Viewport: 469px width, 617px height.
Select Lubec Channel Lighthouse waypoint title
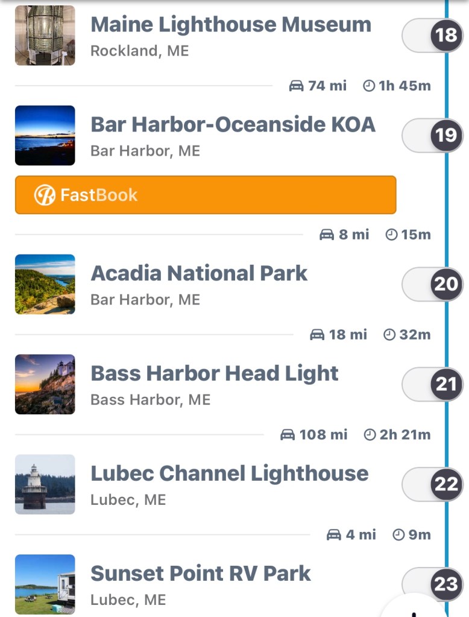pyautogui.click(x=229, y=473)
